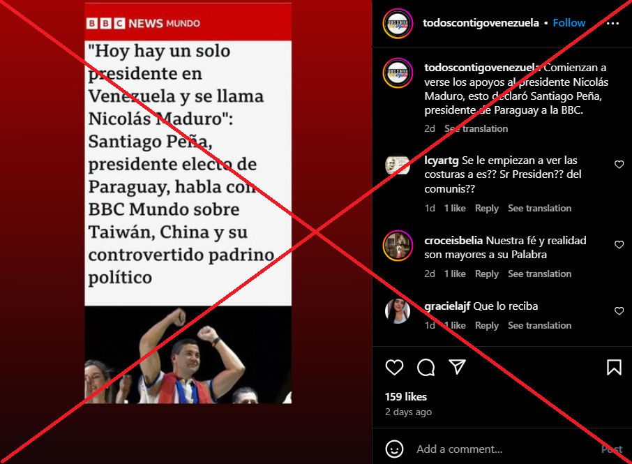The image size is (632, 464).
Task: Follow todoscontigovenezuela account
Action: [569, 23]
